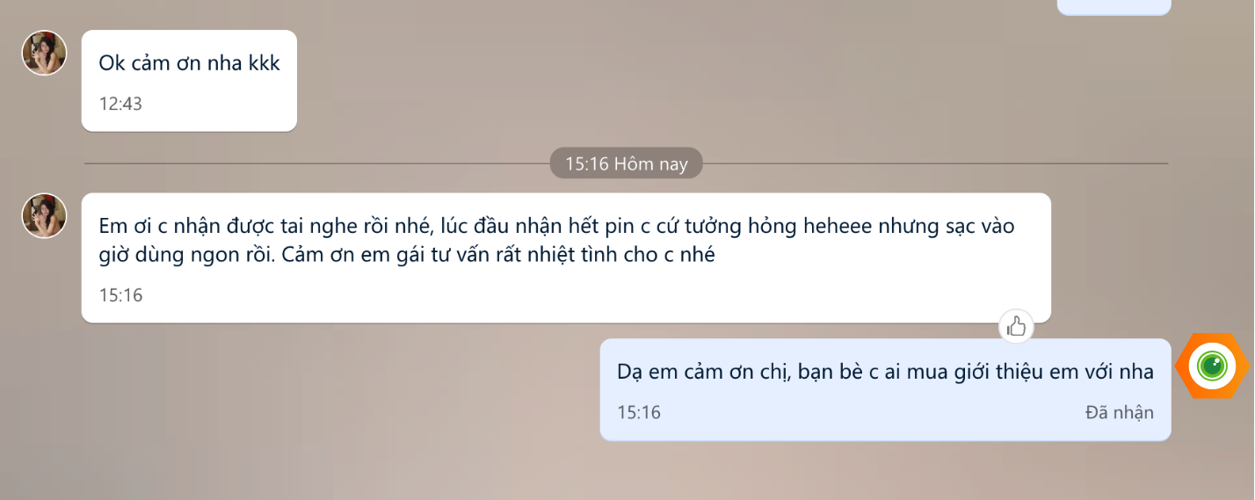Click the 15:16 timestamp in the blue reply

pyautogui.click(x=639, y=412)
